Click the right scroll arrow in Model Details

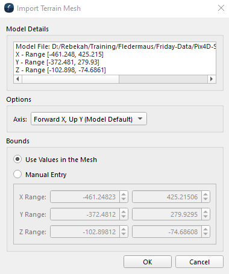[212, 79]
